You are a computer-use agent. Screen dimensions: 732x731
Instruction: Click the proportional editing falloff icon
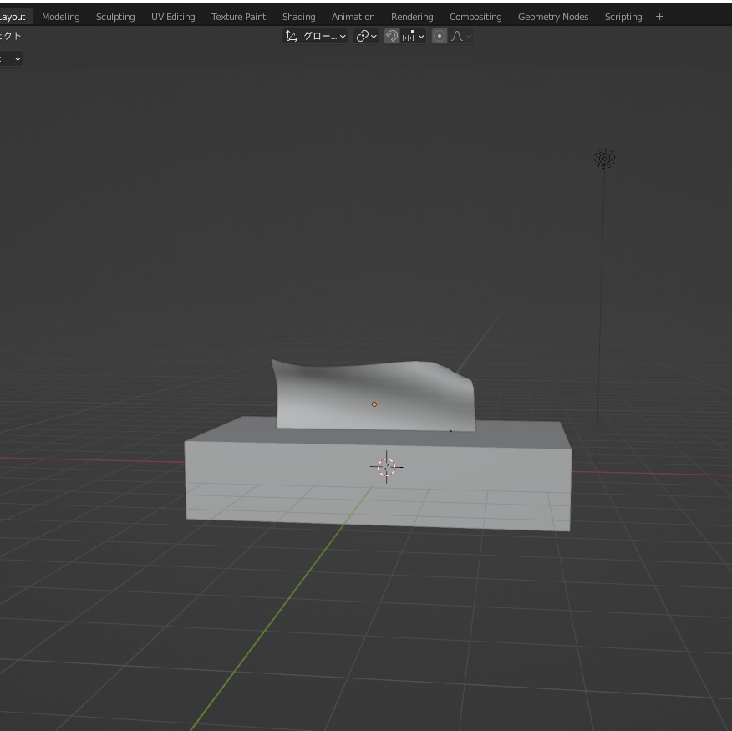coord(456,35)
